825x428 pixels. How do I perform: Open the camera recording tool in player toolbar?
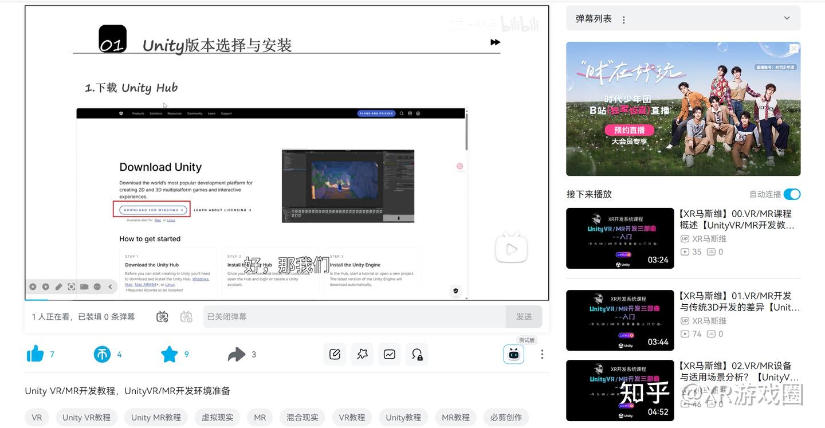(x=84, y=286)
